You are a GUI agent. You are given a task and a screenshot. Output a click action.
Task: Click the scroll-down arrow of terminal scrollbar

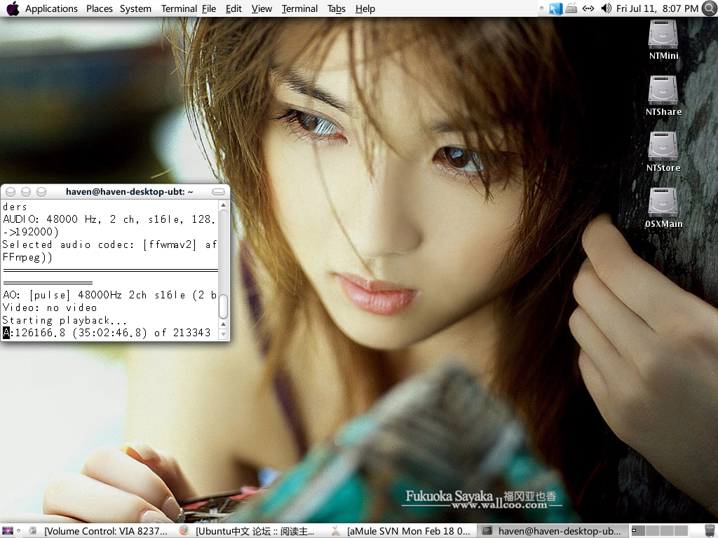224,334
